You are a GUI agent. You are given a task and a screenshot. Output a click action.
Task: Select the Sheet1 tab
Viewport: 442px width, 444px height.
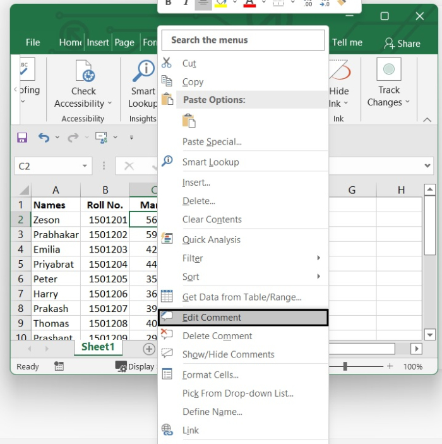pyautogui.click(x=98, y=347)
